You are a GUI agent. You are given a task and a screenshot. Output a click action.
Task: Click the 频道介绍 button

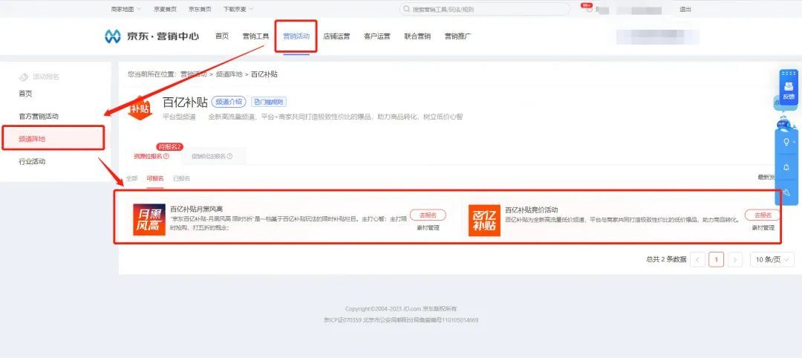click(x=229, y=102)
